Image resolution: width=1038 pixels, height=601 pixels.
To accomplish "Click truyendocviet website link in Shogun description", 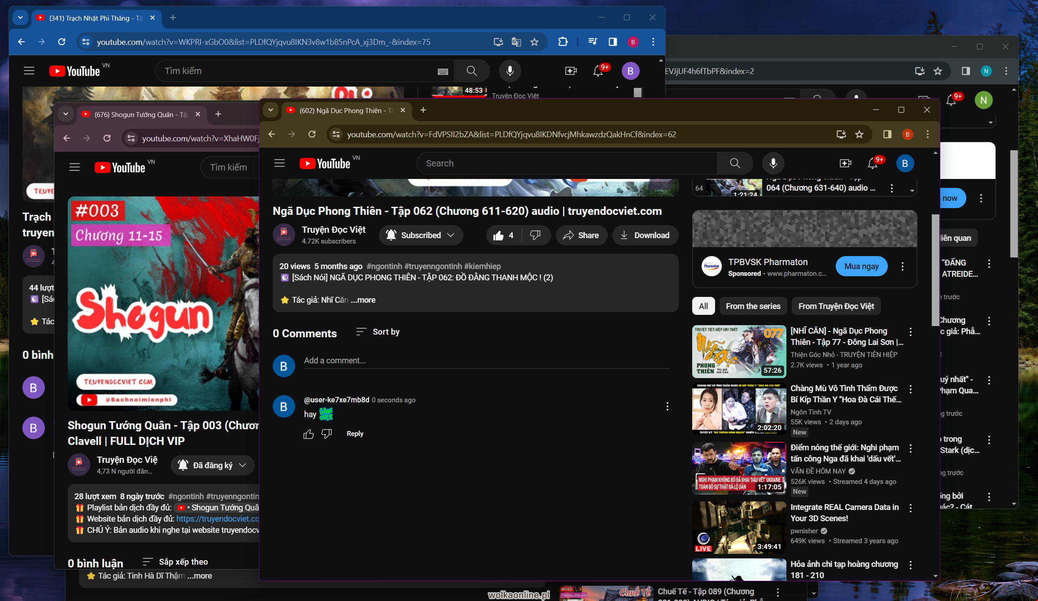I will 218,519.
